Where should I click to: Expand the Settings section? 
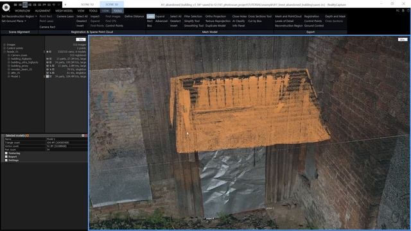[x=6, y=160]
